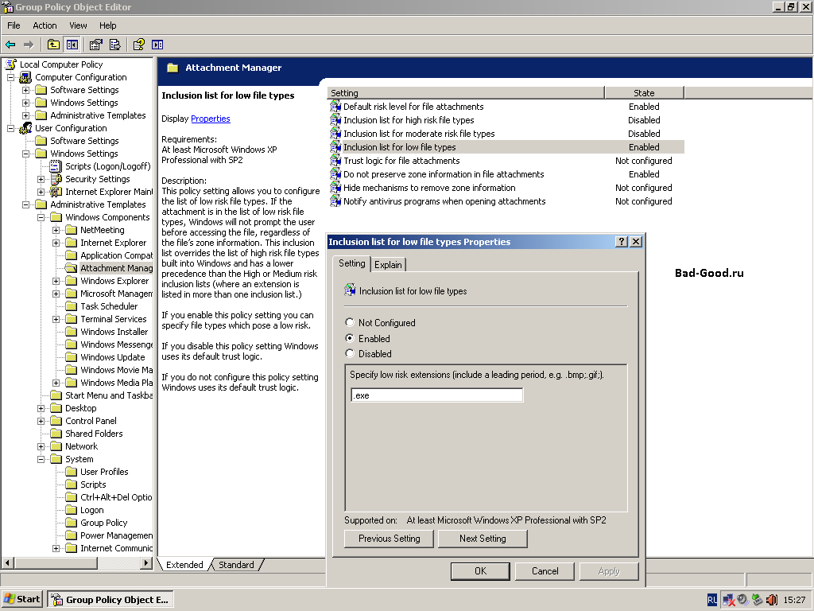Screen dimensions: 814x611
Task: Click the Export List toolbar icon
Action: coord(115,45)
